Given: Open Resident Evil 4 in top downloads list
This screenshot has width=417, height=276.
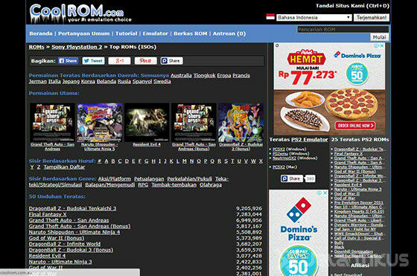Looking at the screenshot, I should point(47,256).
